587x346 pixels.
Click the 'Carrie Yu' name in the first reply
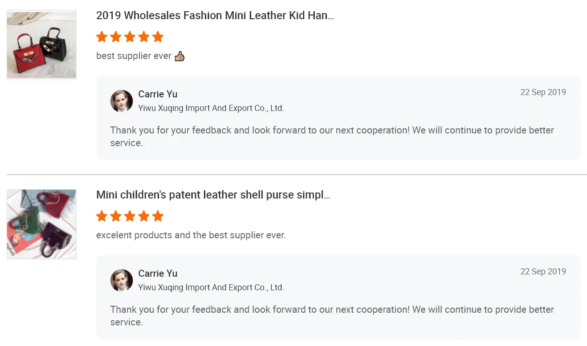click(x=158, y=94)
